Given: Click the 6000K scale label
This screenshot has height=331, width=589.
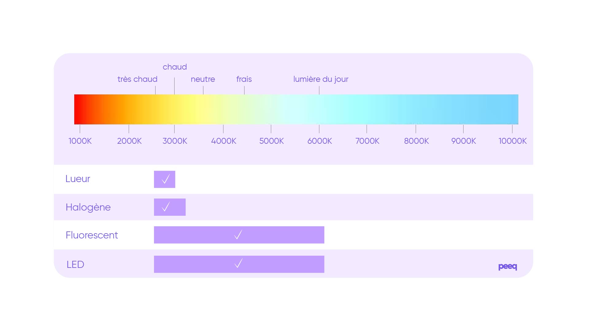Looking at the screenshot, I should pos(320,141).
